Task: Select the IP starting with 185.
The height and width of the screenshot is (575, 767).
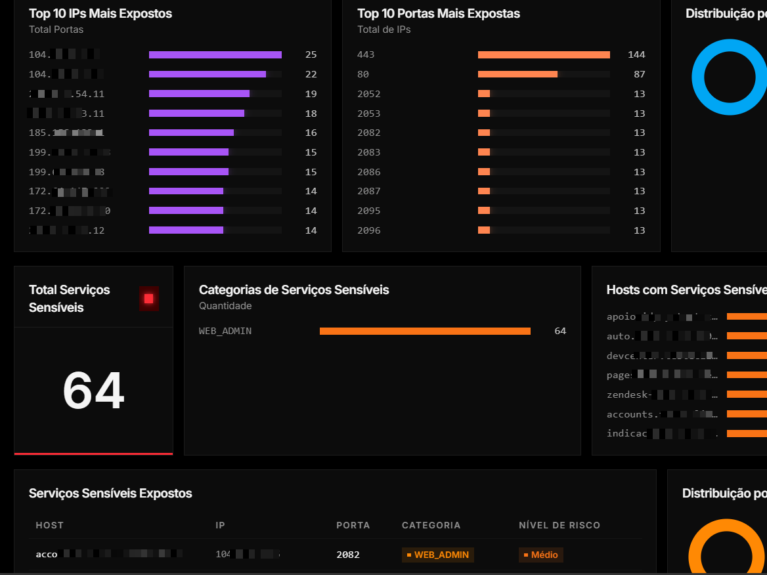Action: 66,133
